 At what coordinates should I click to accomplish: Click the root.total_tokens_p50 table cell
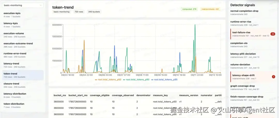(165, 102)
